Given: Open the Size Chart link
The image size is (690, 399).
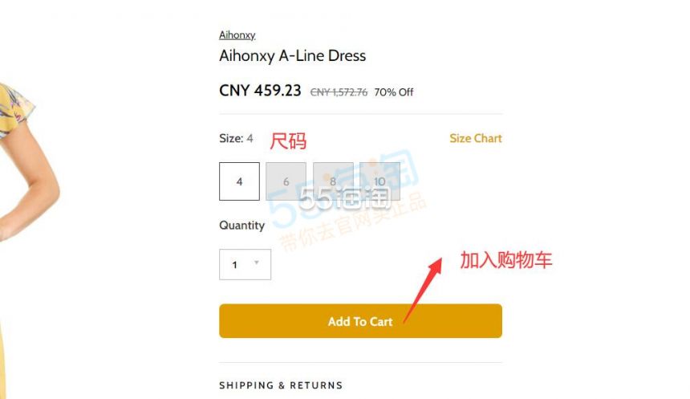Looking at the screenshot, I should point(475,138).
